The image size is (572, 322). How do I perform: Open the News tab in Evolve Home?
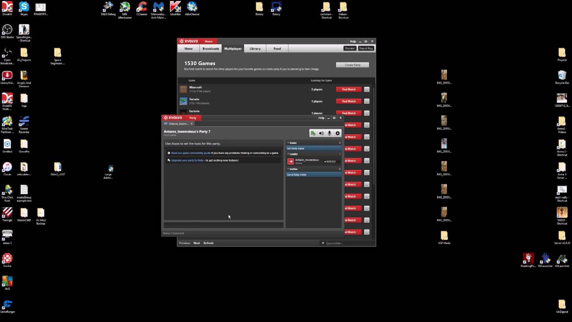[189, 48]
